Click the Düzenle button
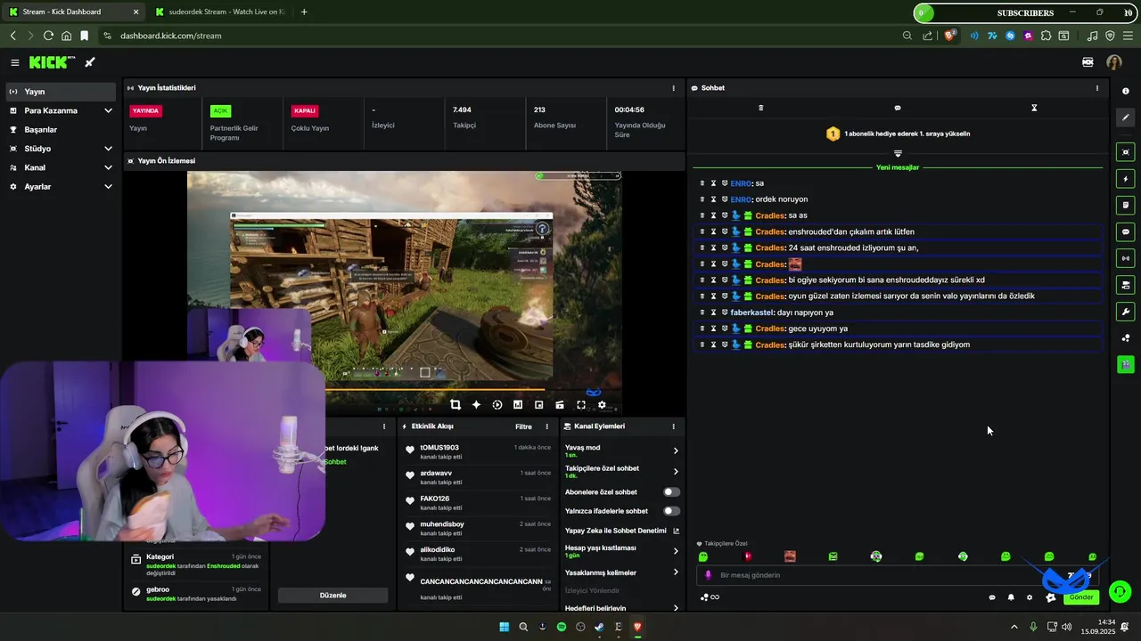This screenshot has width=1141, height=641. [332, 595]
